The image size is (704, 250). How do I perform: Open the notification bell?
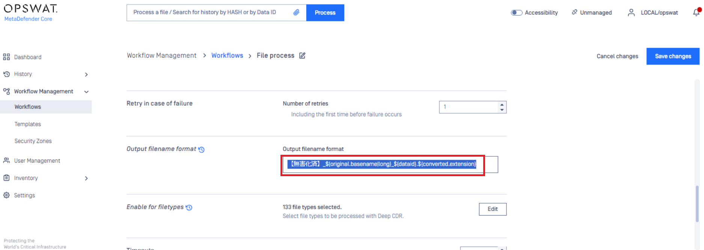click(x=697, y=12)
